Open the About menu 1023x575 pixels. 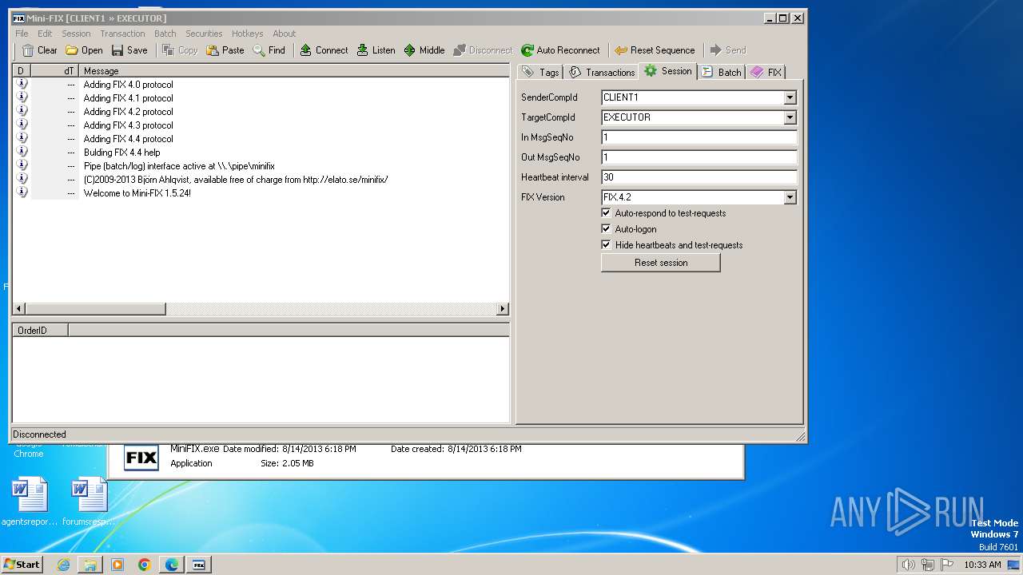[x=284, y=34]
